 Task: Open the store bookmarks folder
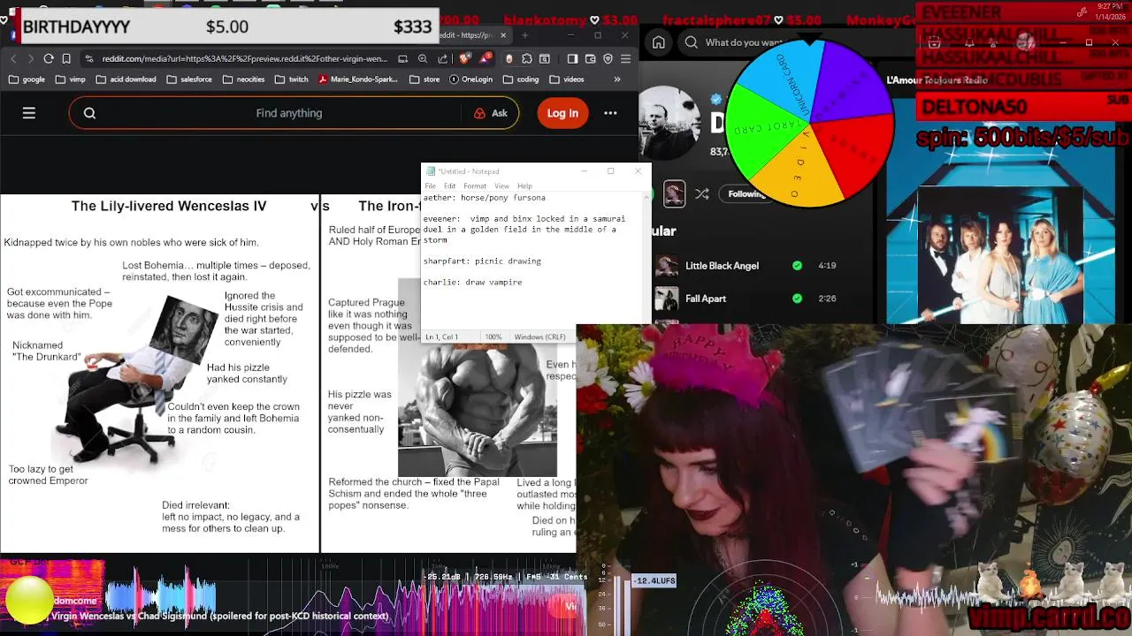tap(424, 79)
